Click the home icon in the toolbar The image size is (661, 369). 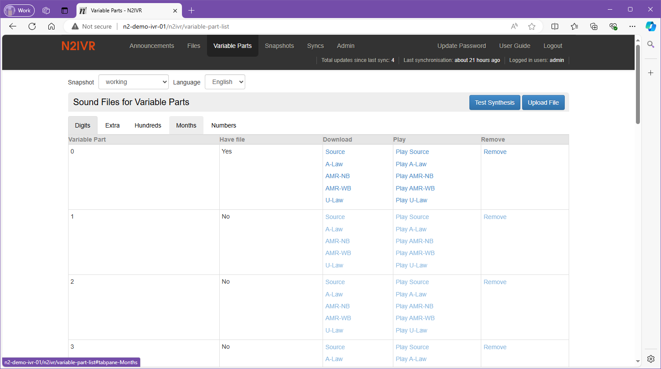point(51,26)
